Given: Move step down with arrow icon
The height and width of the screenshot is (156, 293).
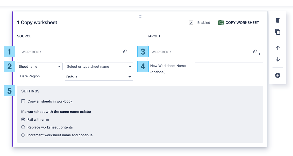Looking at the screenshot, I should pos(278,59).
